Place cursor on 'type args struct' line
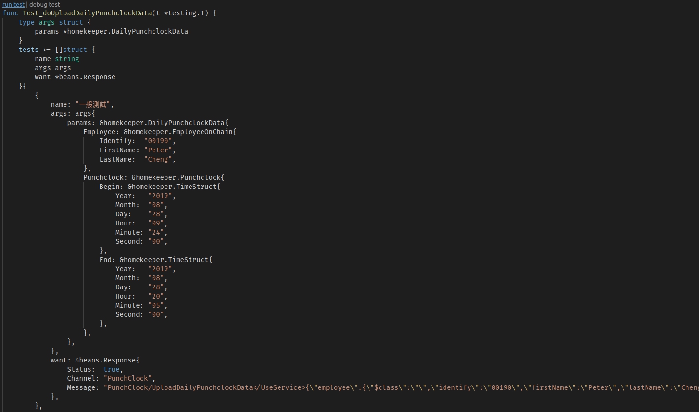 click(54, 22)
